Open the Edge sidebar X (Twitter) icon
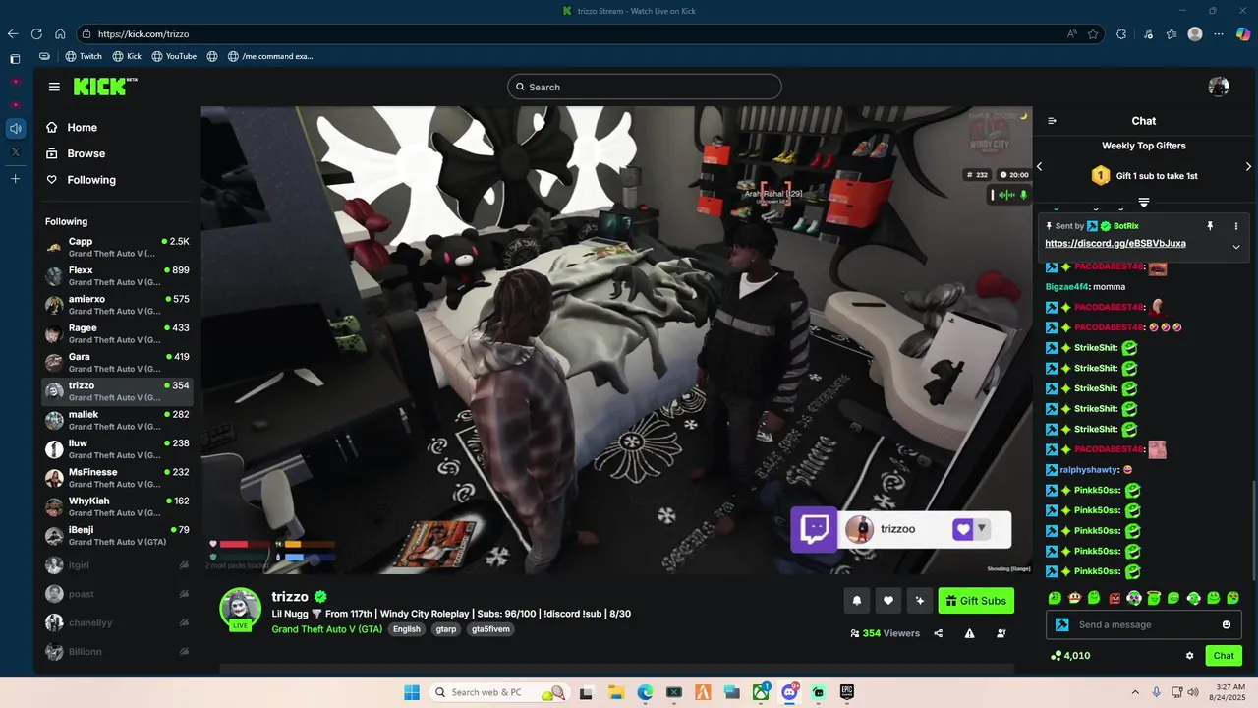Viewport: 1258px width, 708px height. click(15, 152)
